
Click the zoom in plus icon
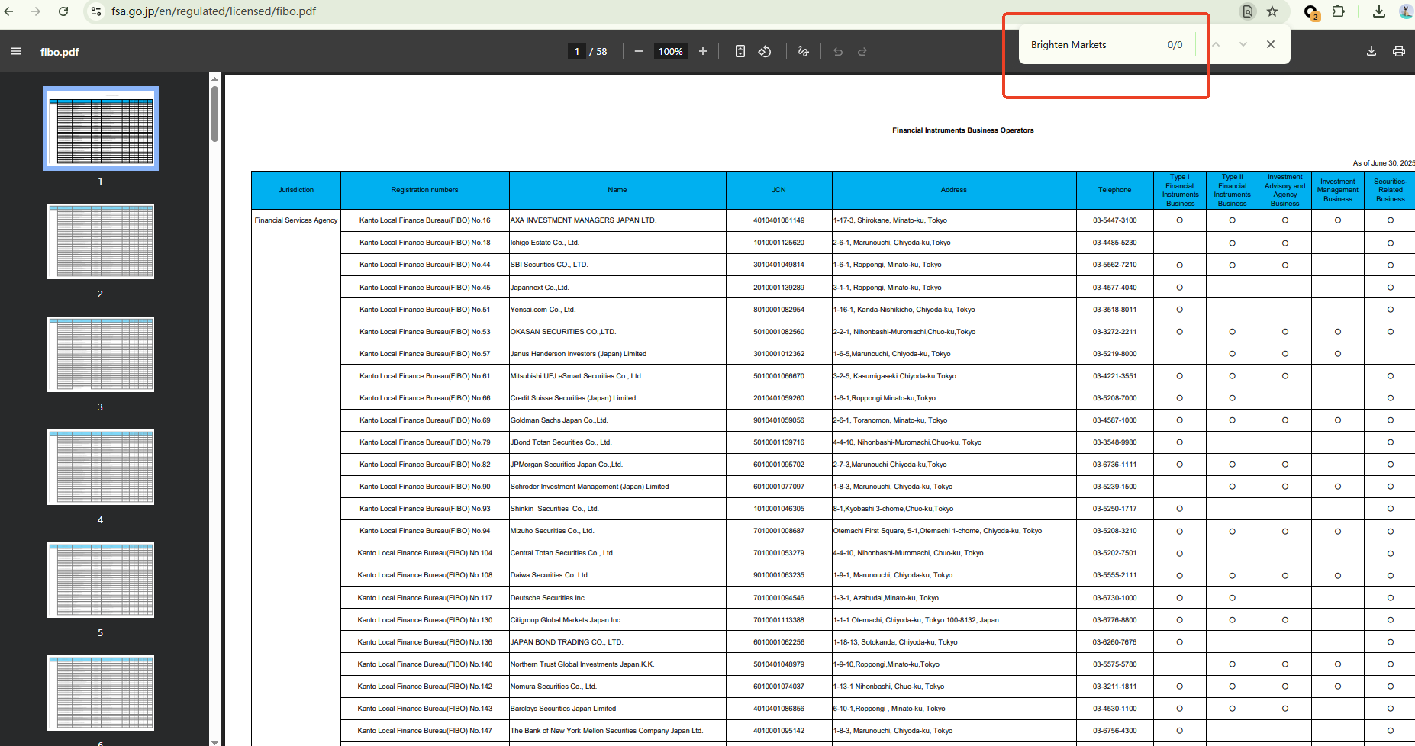pos(703,51)
